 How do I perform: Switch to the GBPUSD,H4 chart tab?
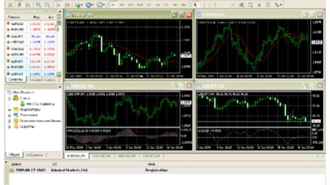(x=127, y=156)
